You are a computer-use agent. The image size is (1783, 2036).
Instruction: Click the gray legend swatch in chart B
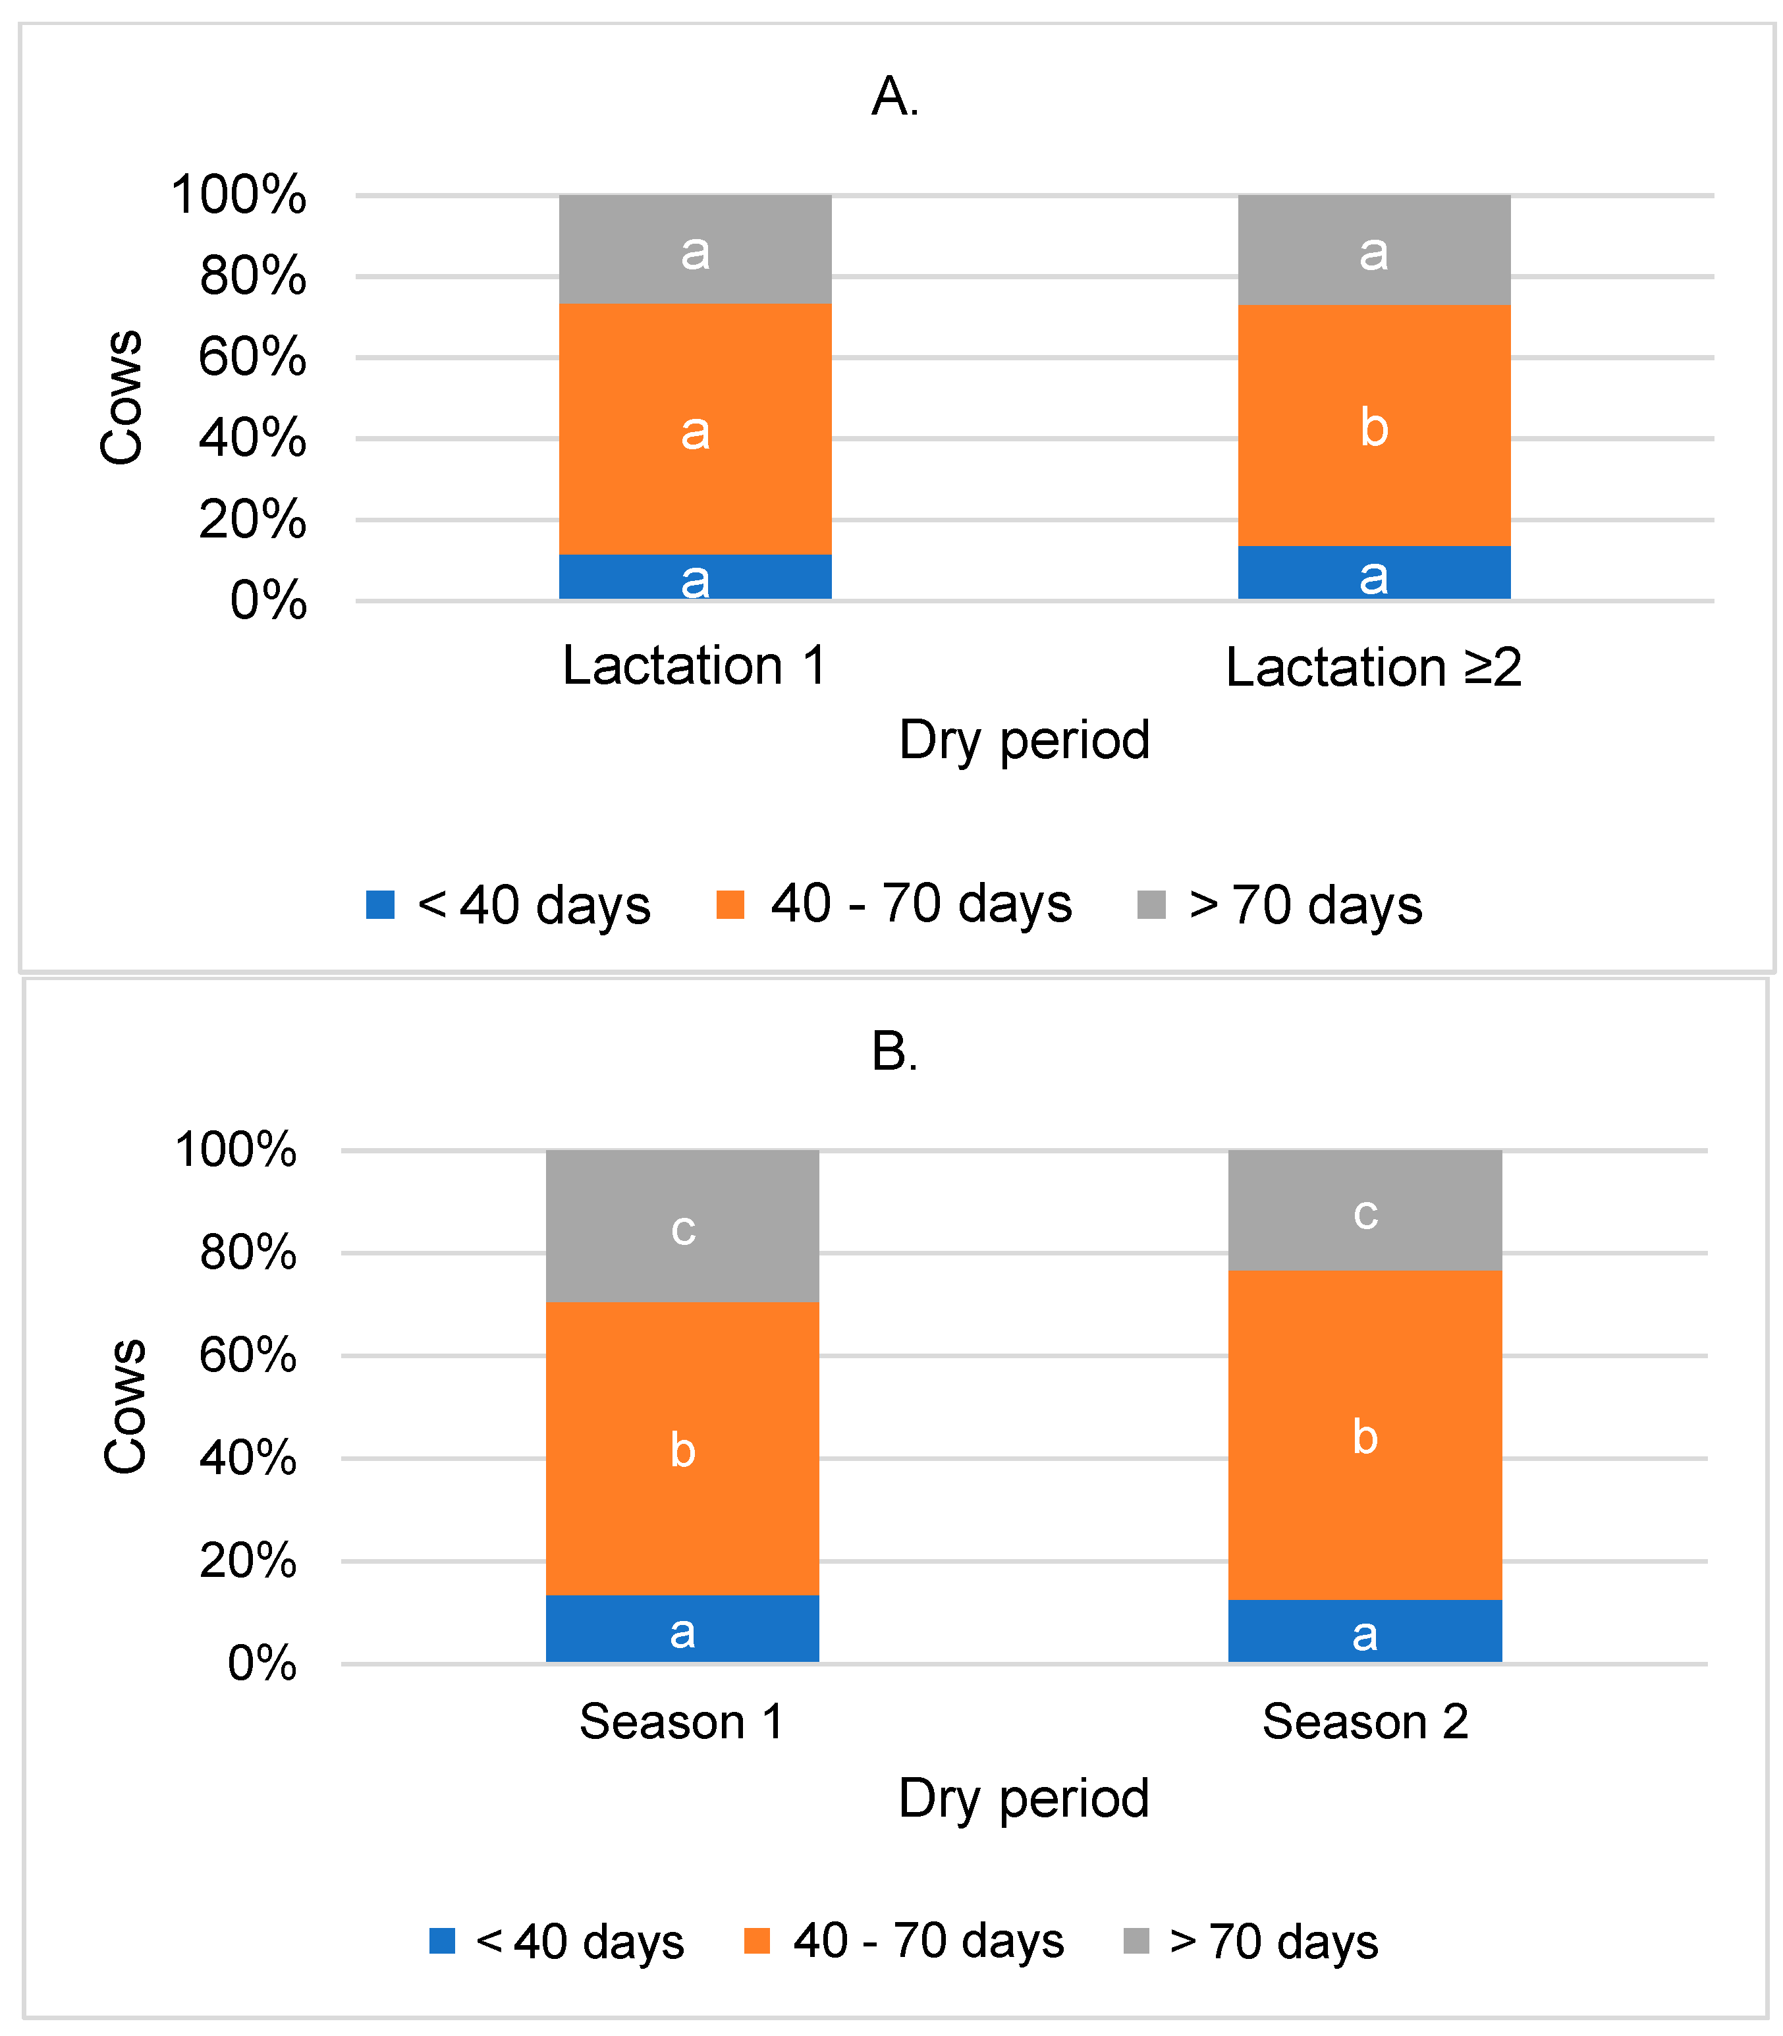[x=1136, y=1940]
